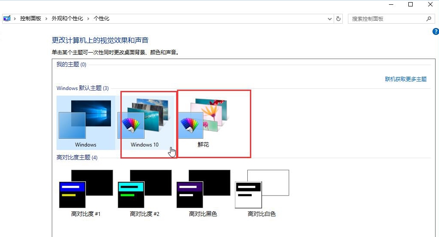
Task: Click the 高对比度主题 (4) group header
Action: click(77, 157)
